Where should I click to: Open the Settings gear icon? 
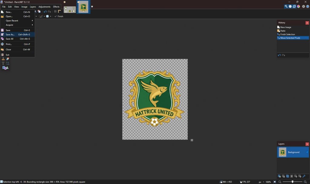click(303, 6)
